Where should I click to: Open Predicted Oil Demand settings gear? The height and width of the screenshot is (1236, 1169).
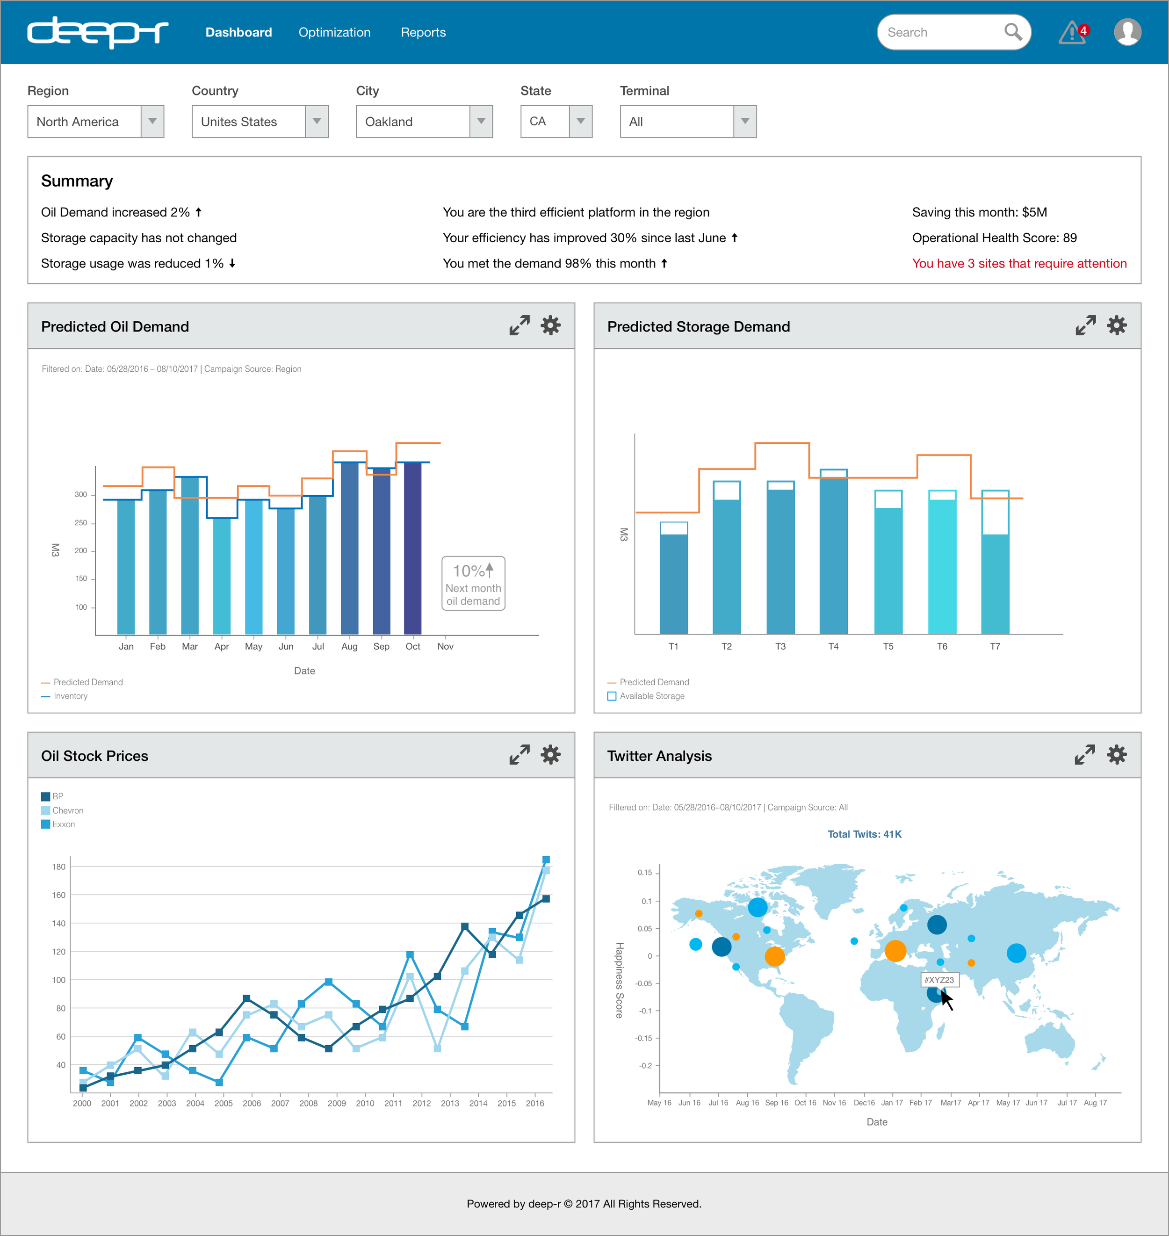click(551, 325)
